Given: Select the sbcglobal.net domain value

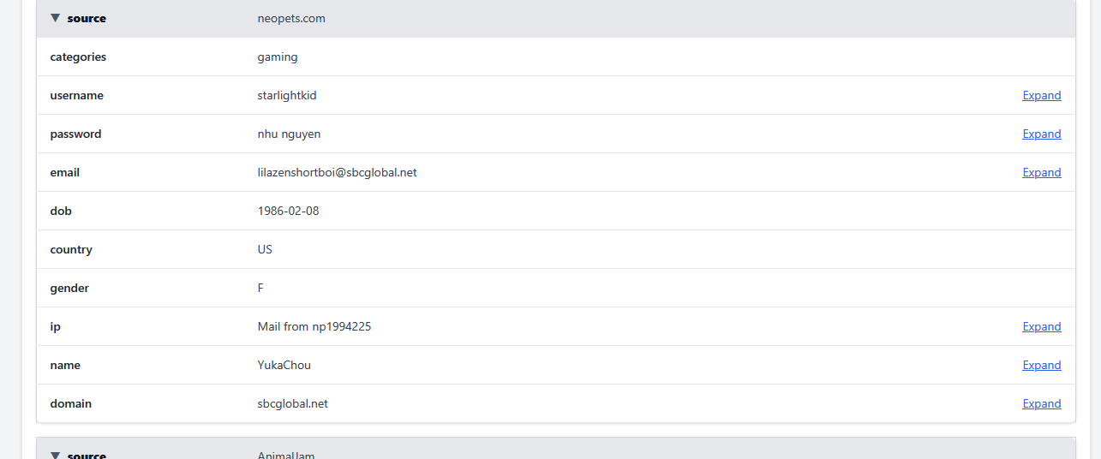Looking at the screenshot, I should [x=292, y=403].
